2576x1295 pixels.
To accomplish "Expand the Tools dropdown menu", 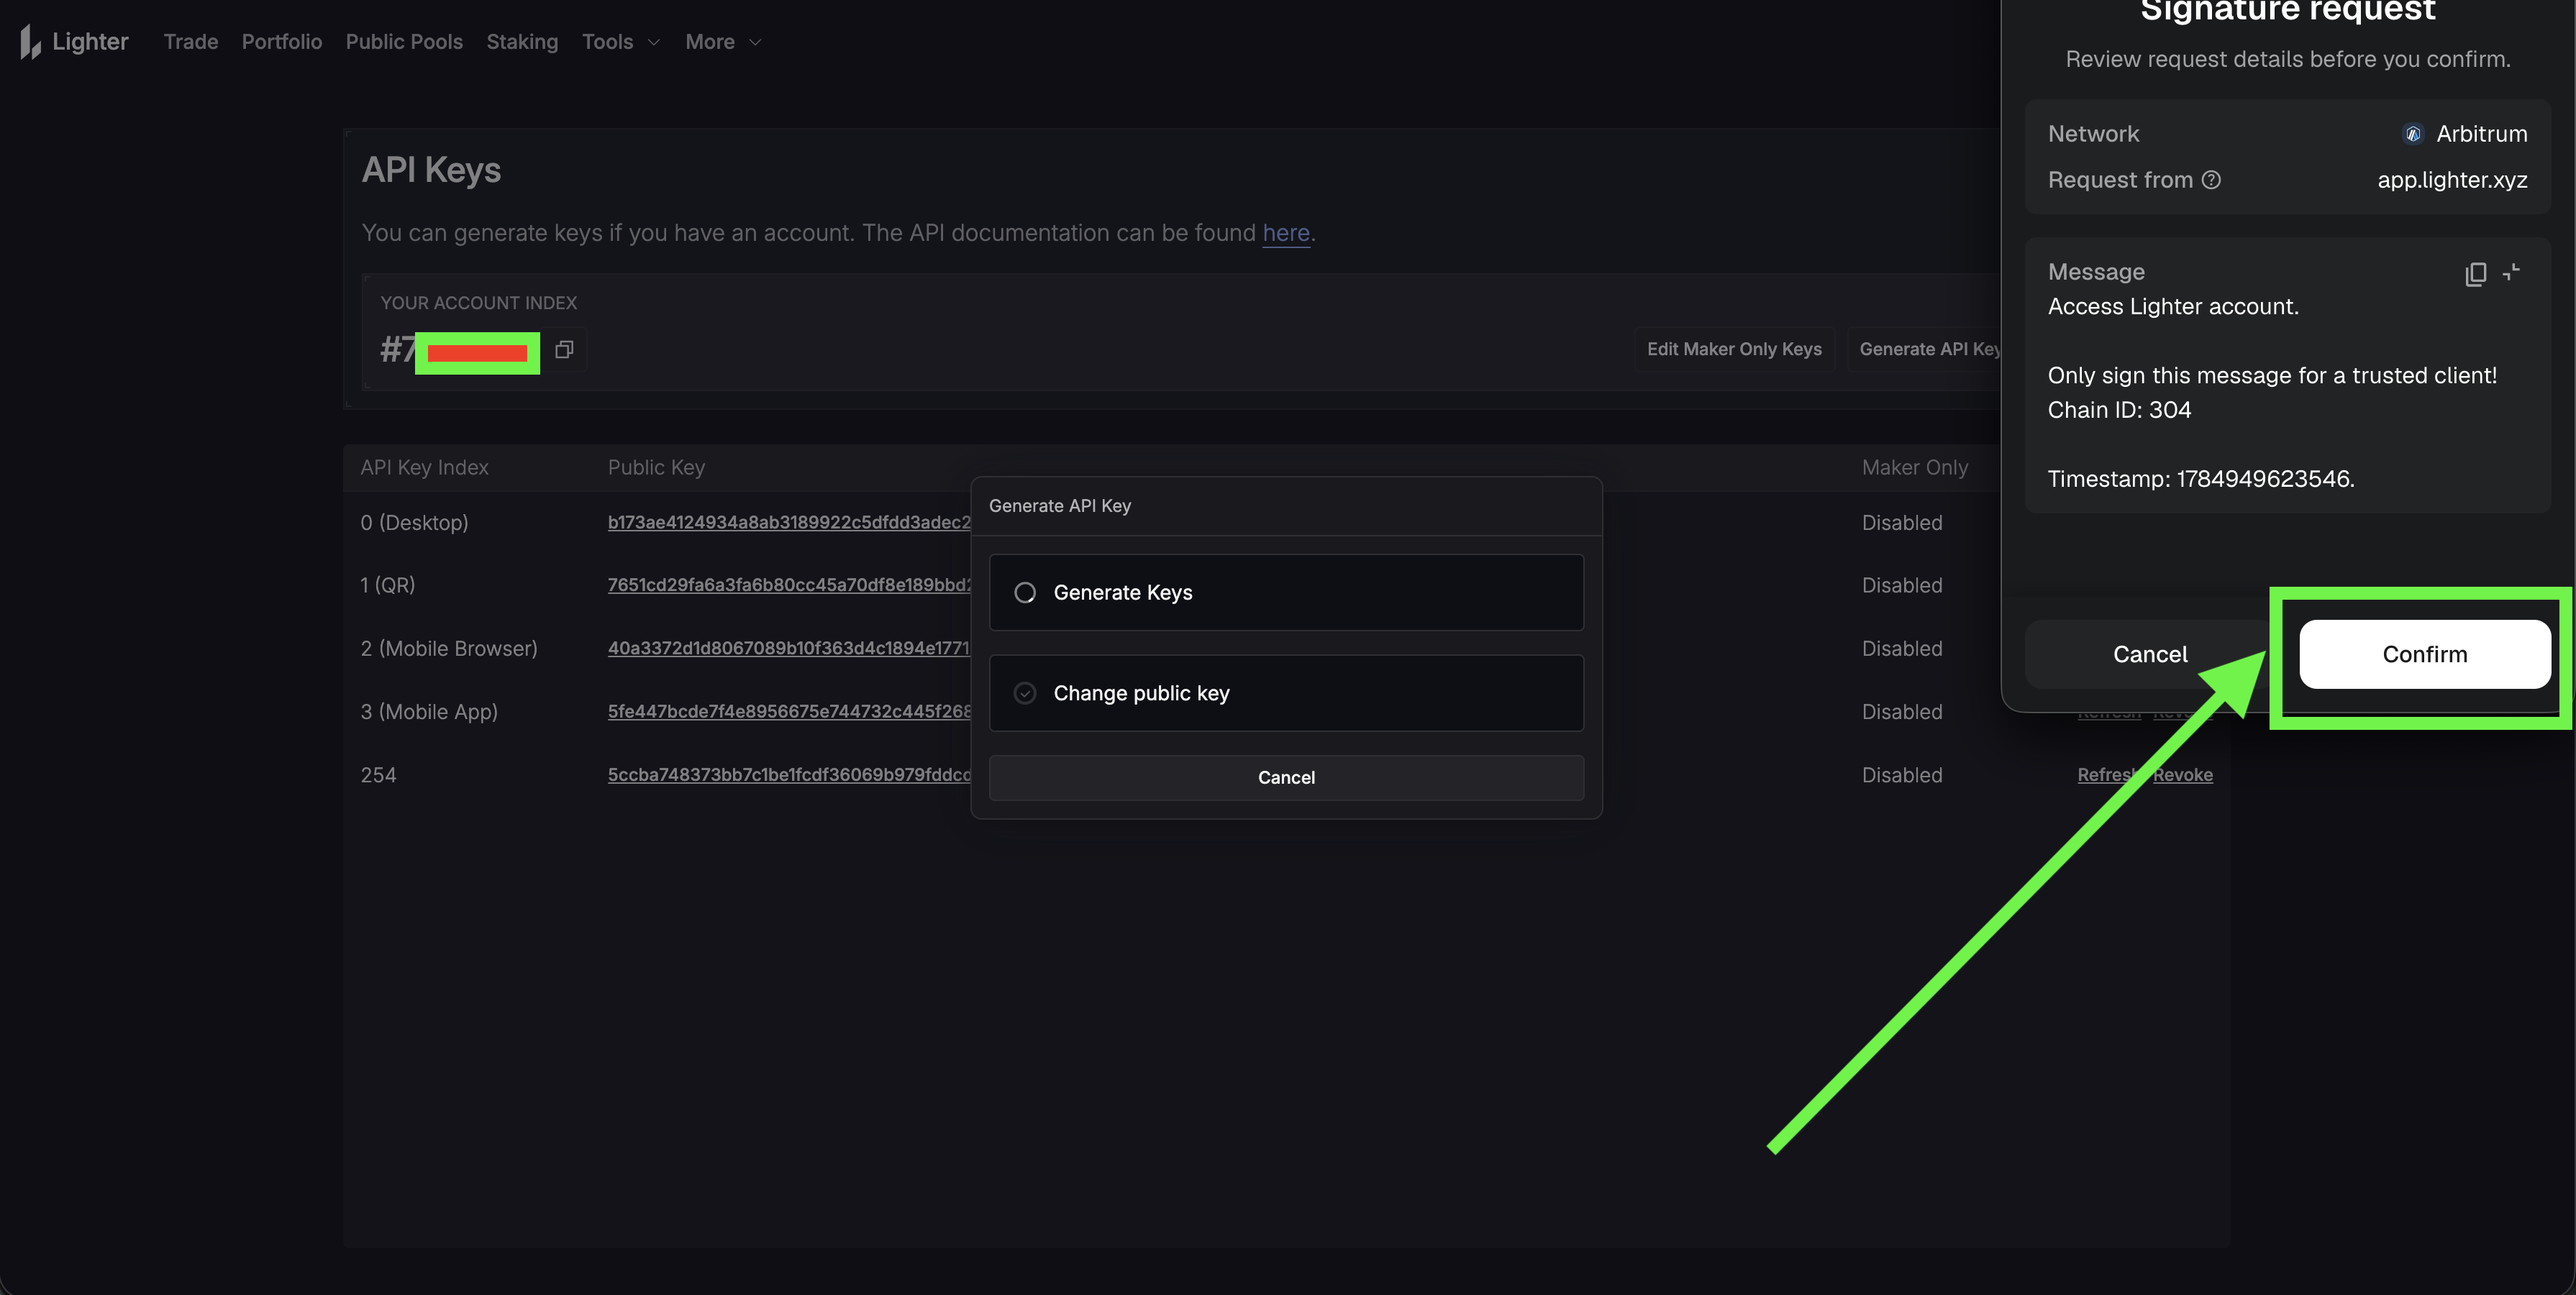I will 621,42.
